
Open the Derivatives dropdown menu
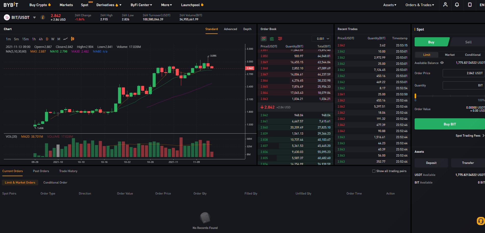[109, 5]
